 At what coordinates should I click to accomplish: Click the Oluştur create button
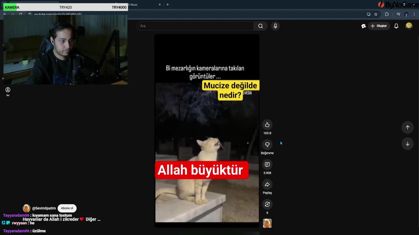click(x=378, y=26)
